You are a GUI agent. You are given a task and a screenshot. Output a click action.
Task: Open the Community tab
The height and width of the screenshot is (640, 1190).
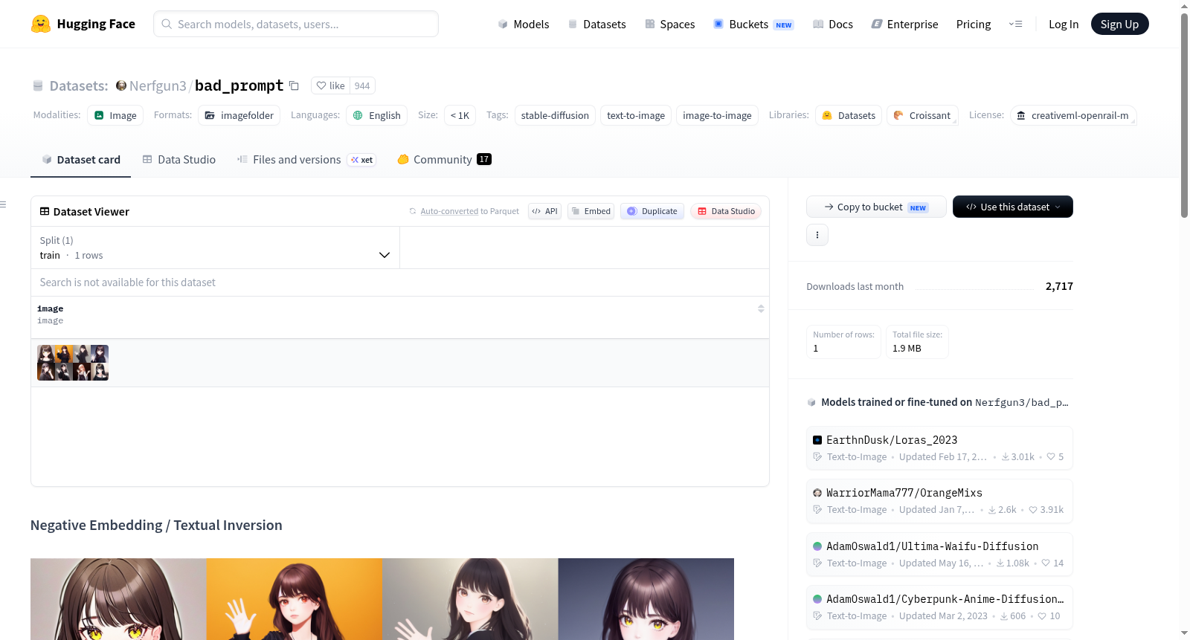click(444, 159)
